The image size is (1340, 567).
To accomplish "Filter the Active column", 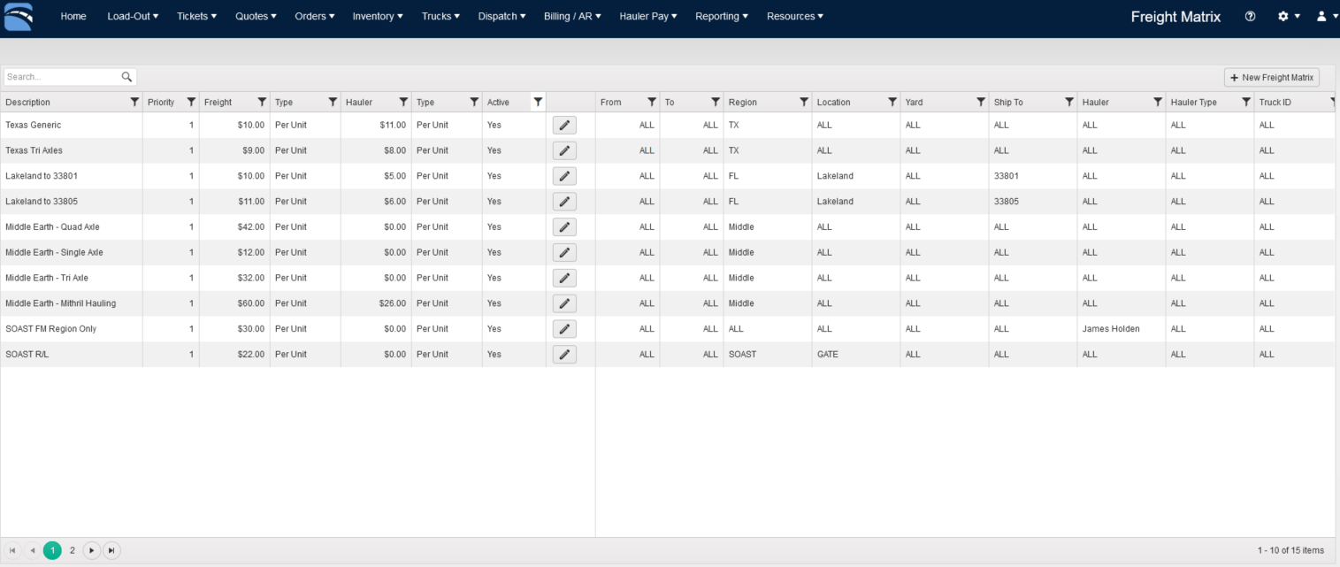I will coord(538,103).
